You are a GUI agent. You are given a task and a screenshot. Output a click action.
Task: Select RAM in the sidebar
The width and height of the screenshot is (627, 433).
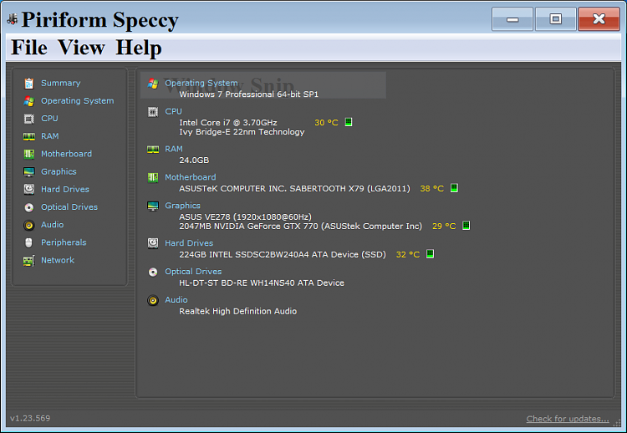pyautogui.click(x=50, y=136)
